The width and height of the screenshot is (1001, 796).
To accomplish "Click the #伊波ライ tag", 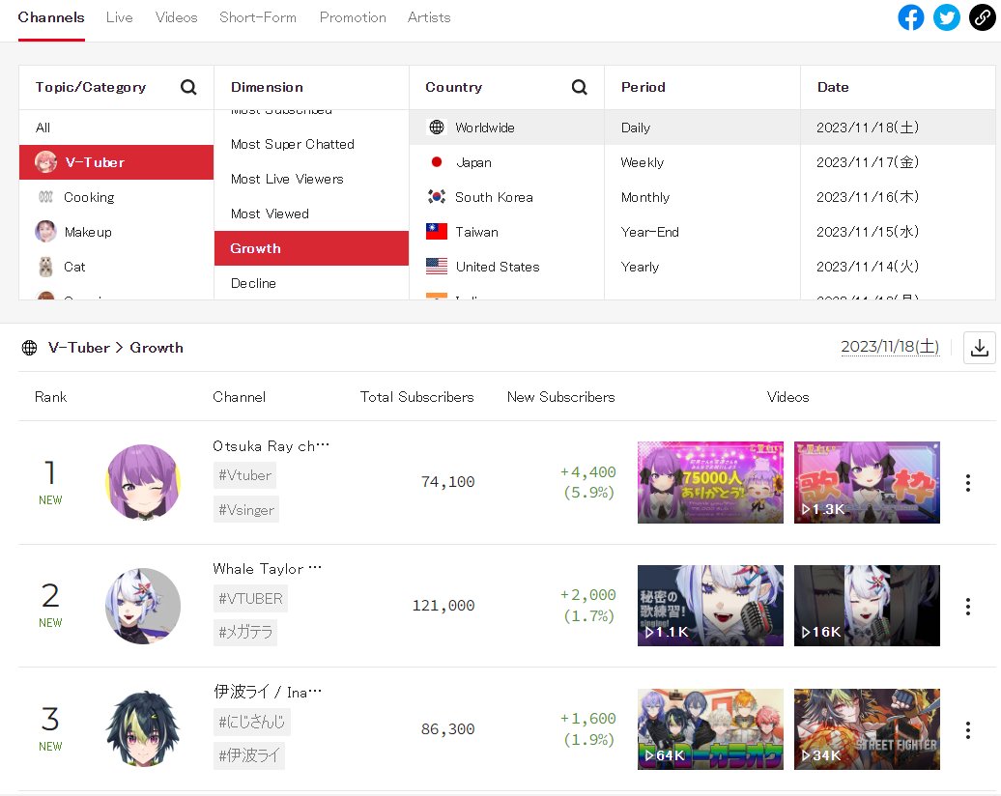I will point(249,755).
